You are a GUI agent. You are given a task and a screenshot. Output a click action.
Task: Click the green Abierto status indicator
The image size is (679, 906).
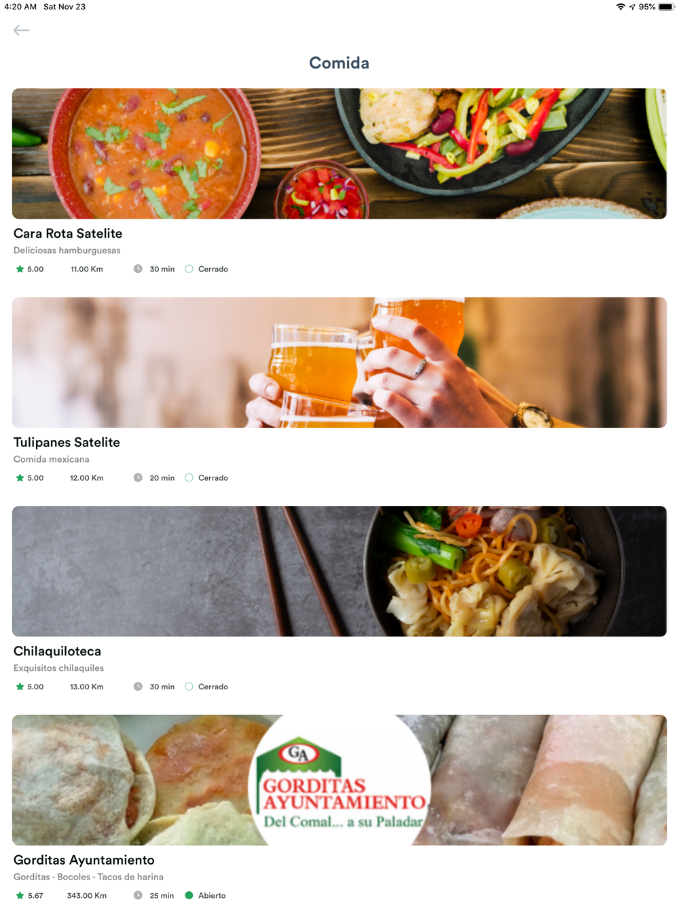coord(189,895)
